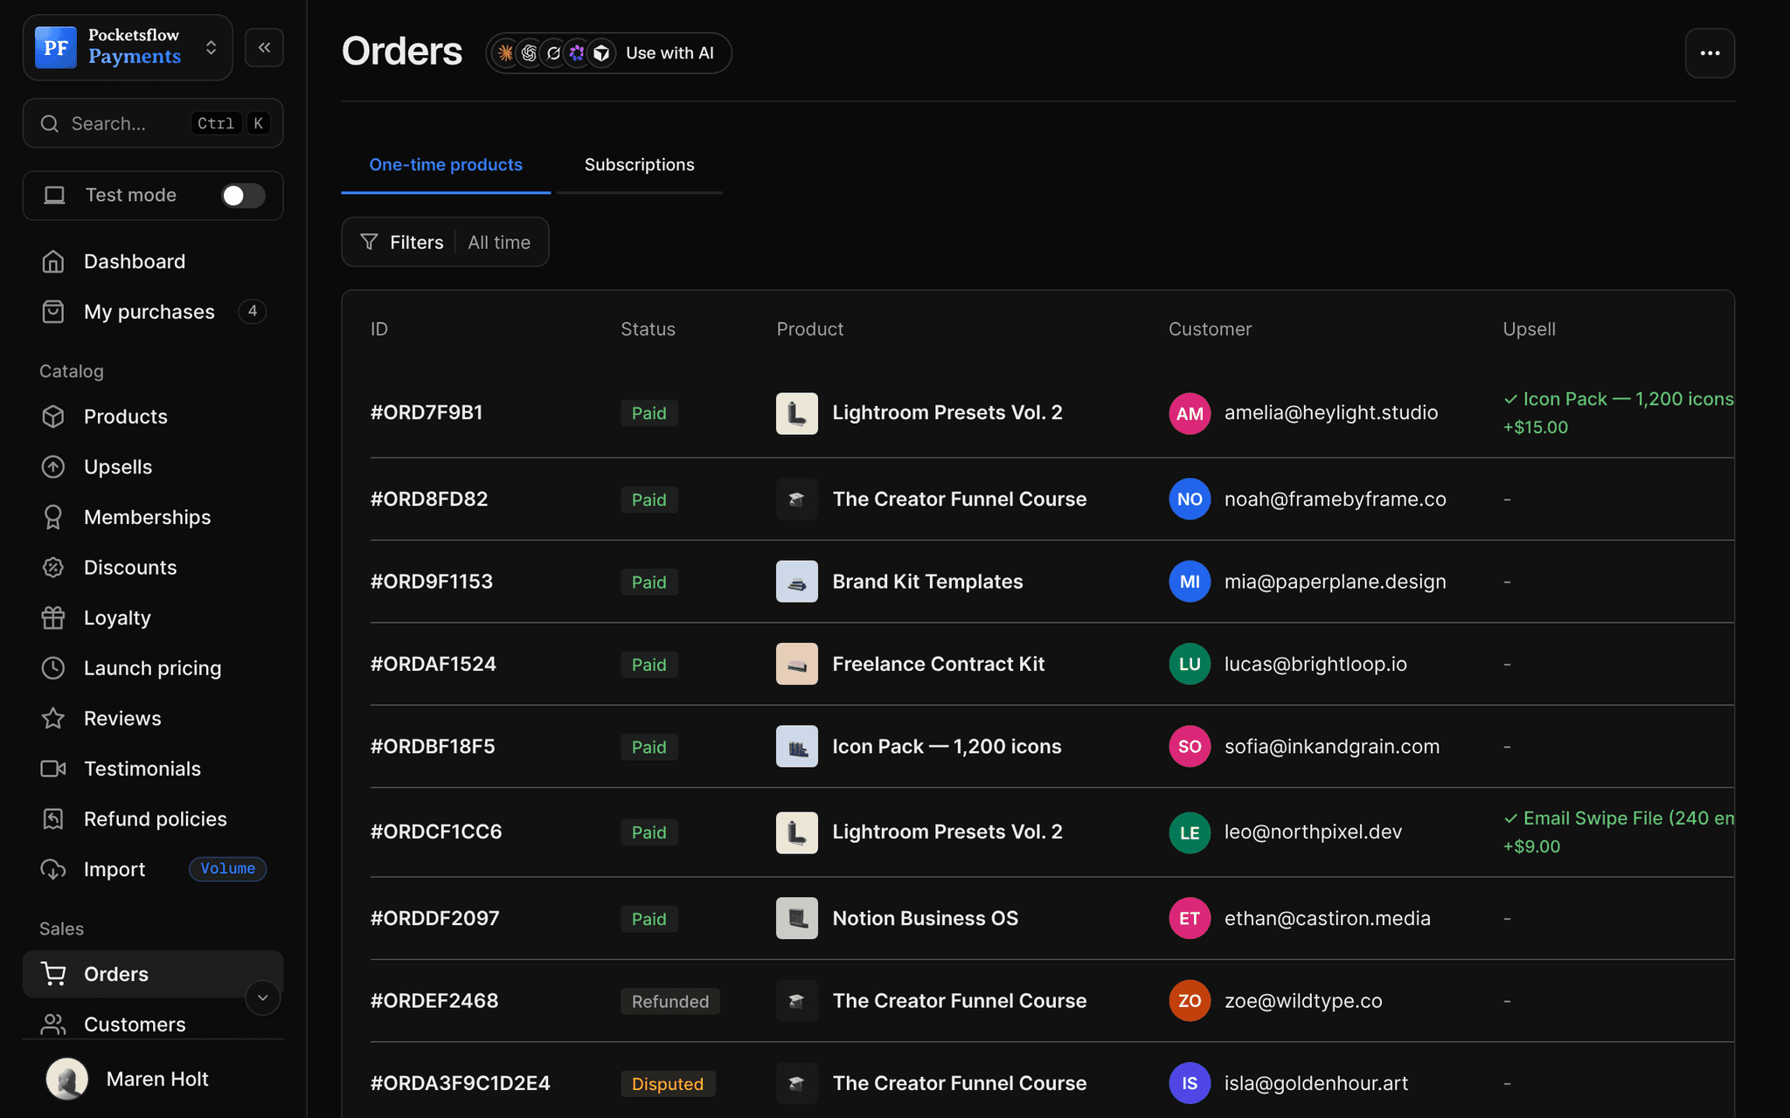Viewport: 1790px width, 1118px height.
Task: Click the Refunded status badge
Action: pos(670,1001)
